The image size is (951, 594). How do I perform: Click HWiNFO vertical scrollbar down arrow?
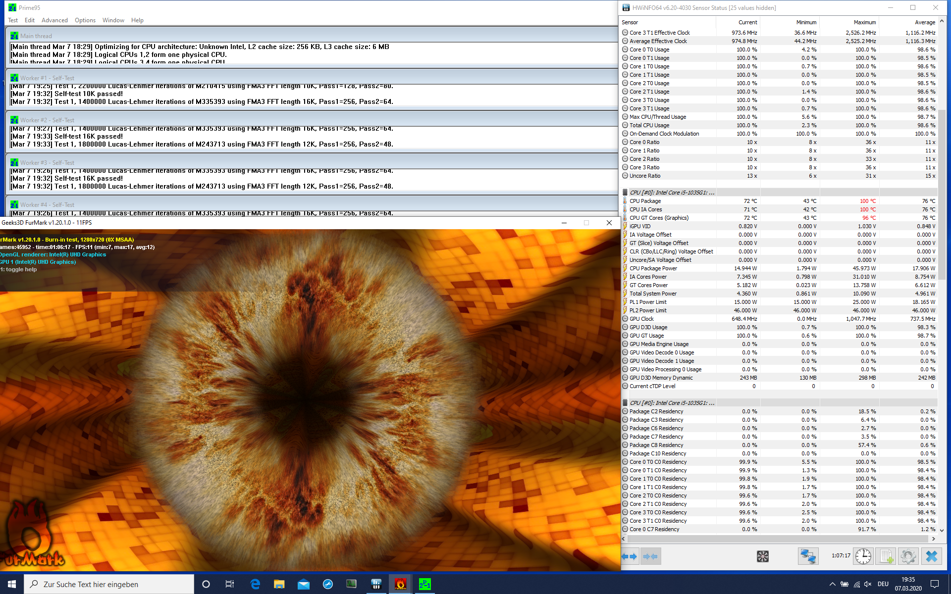click(942, 530)
